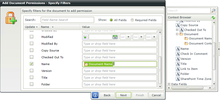Select the Check In Comment field icon
Screen dimensions: 220x100
pos(178,54)
